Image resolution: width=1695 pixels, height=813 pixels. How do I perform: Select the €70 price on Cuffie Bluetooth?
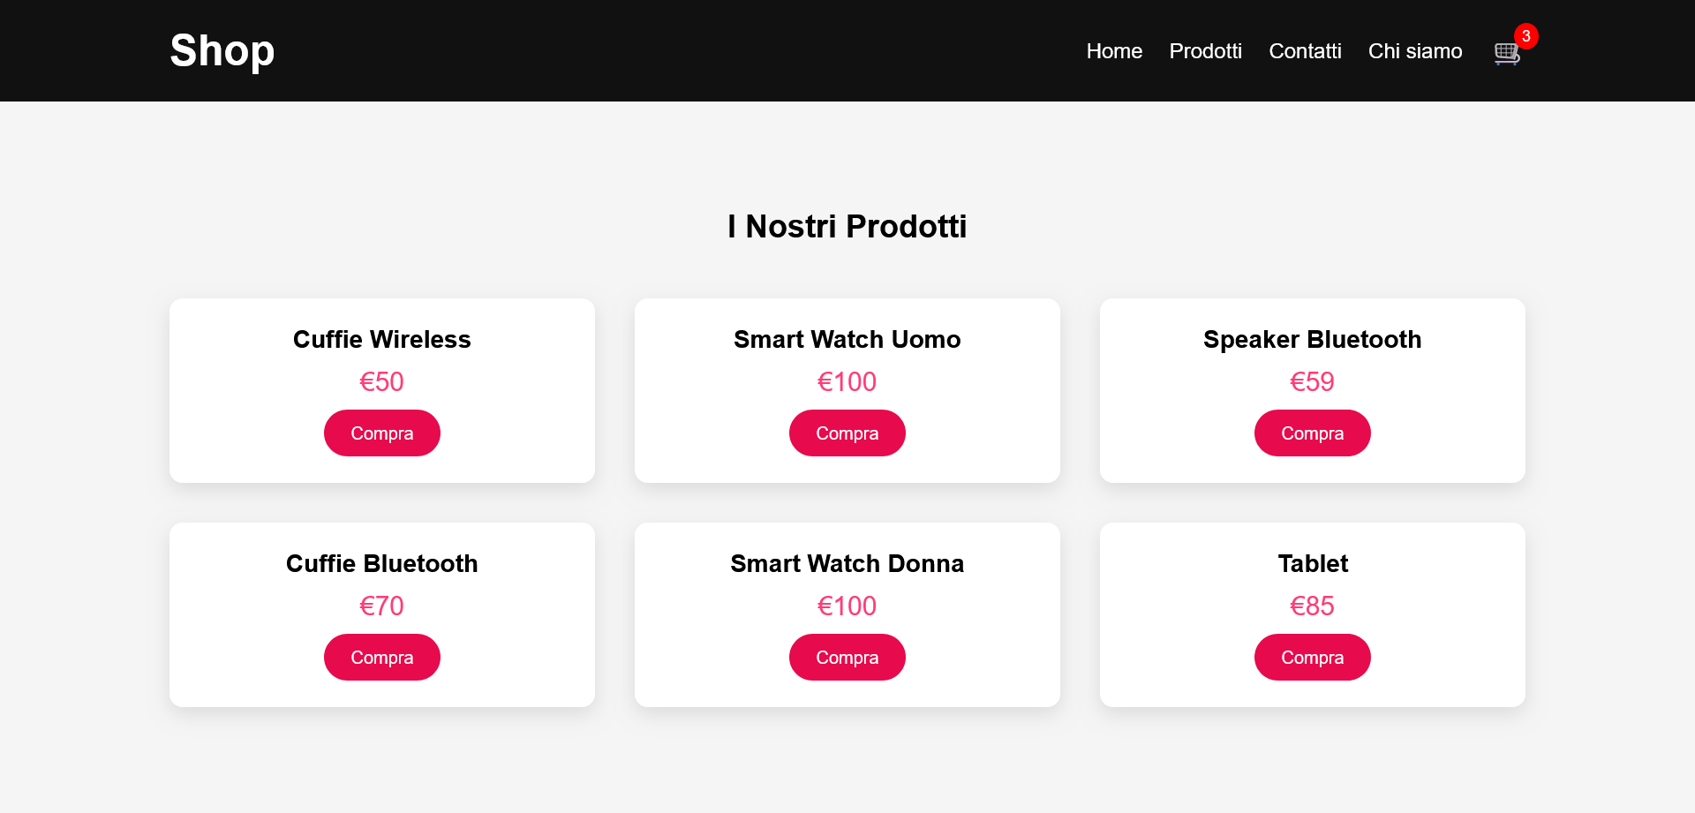pyautogui.click(x=381, y=606)
